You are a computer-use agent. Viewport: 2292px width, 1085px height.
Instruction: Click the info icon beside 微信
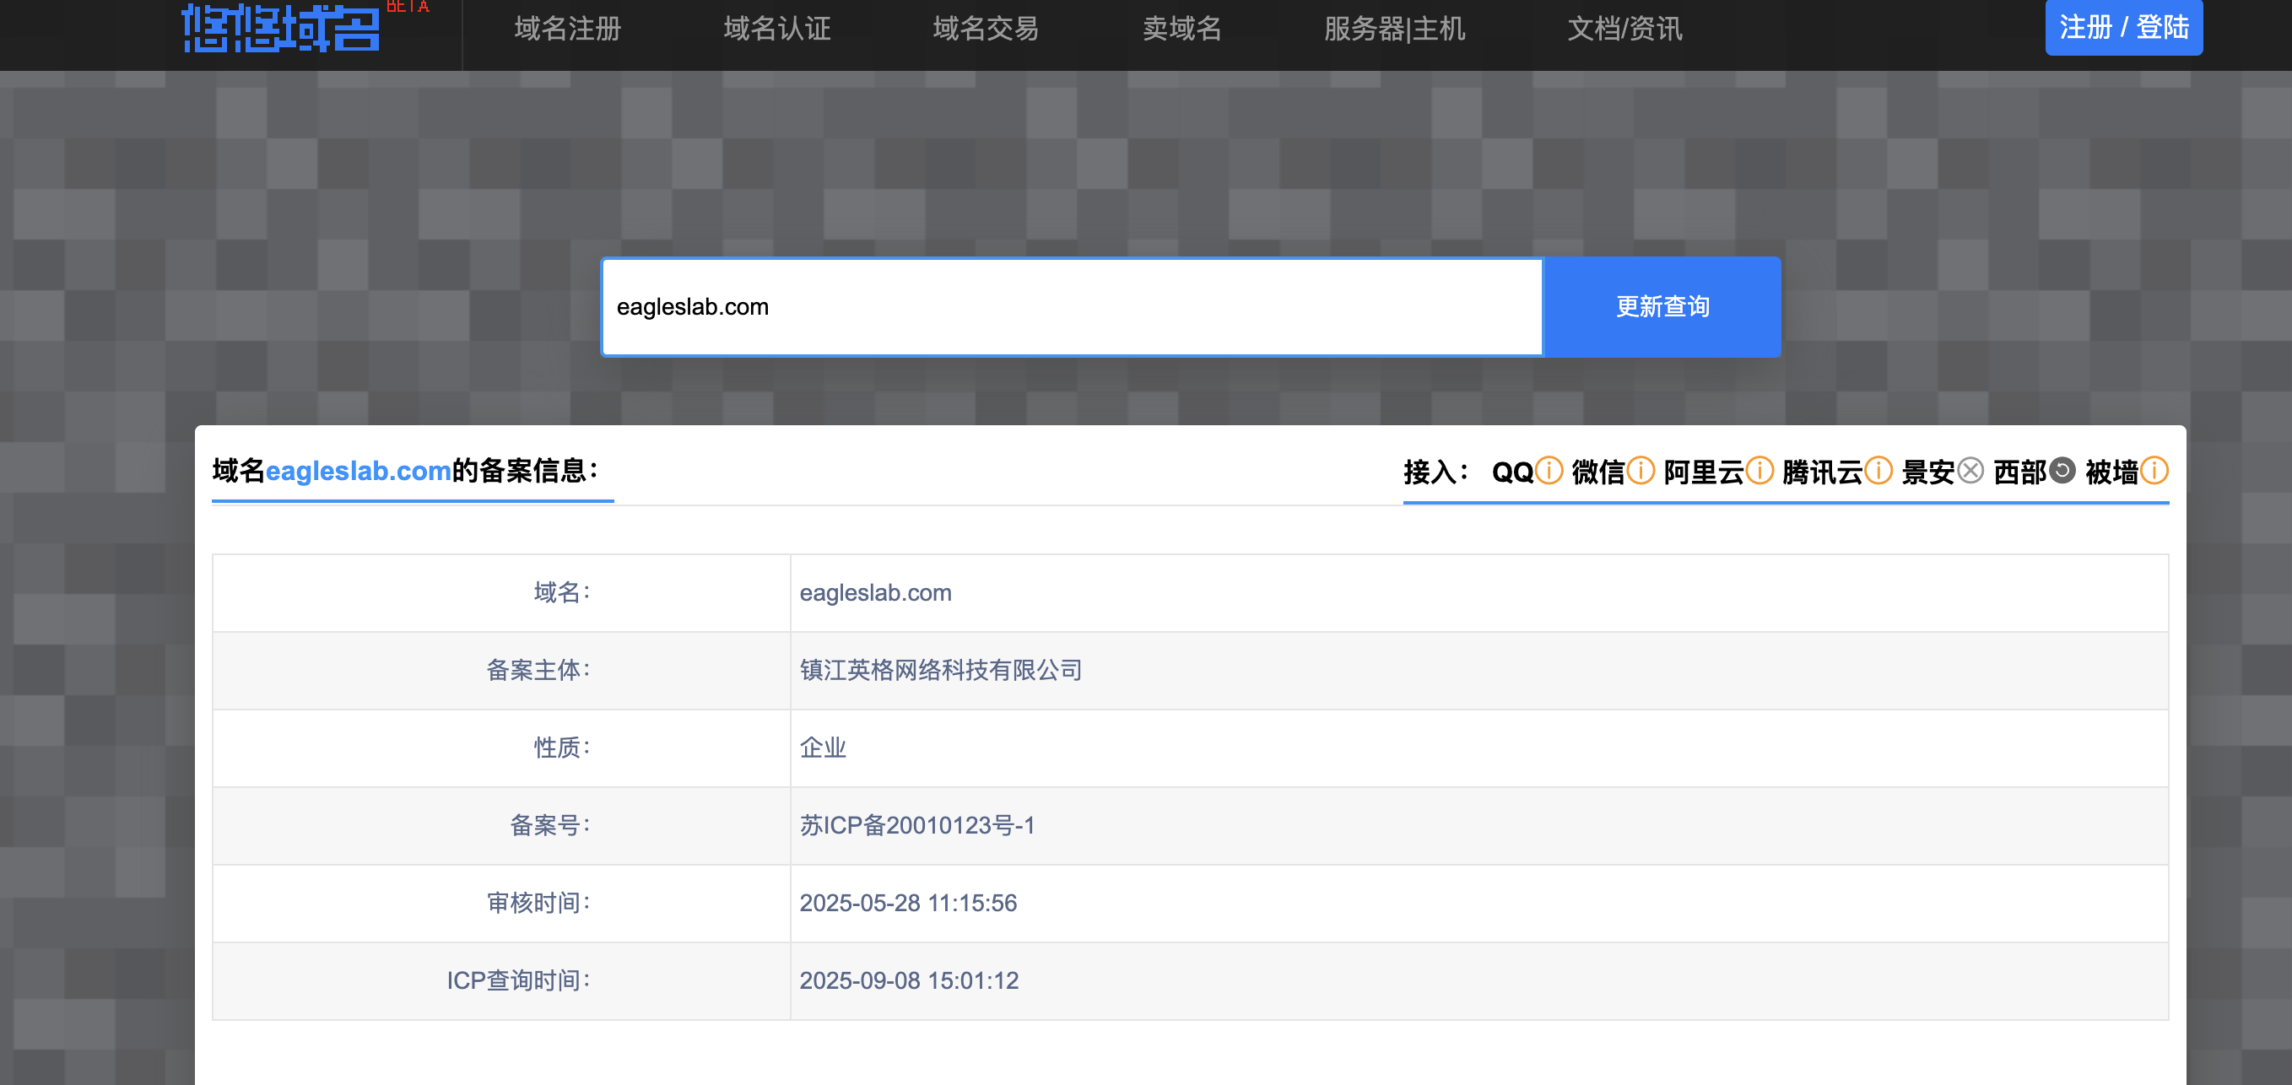pyautogui.click(x=1641, y=471)
